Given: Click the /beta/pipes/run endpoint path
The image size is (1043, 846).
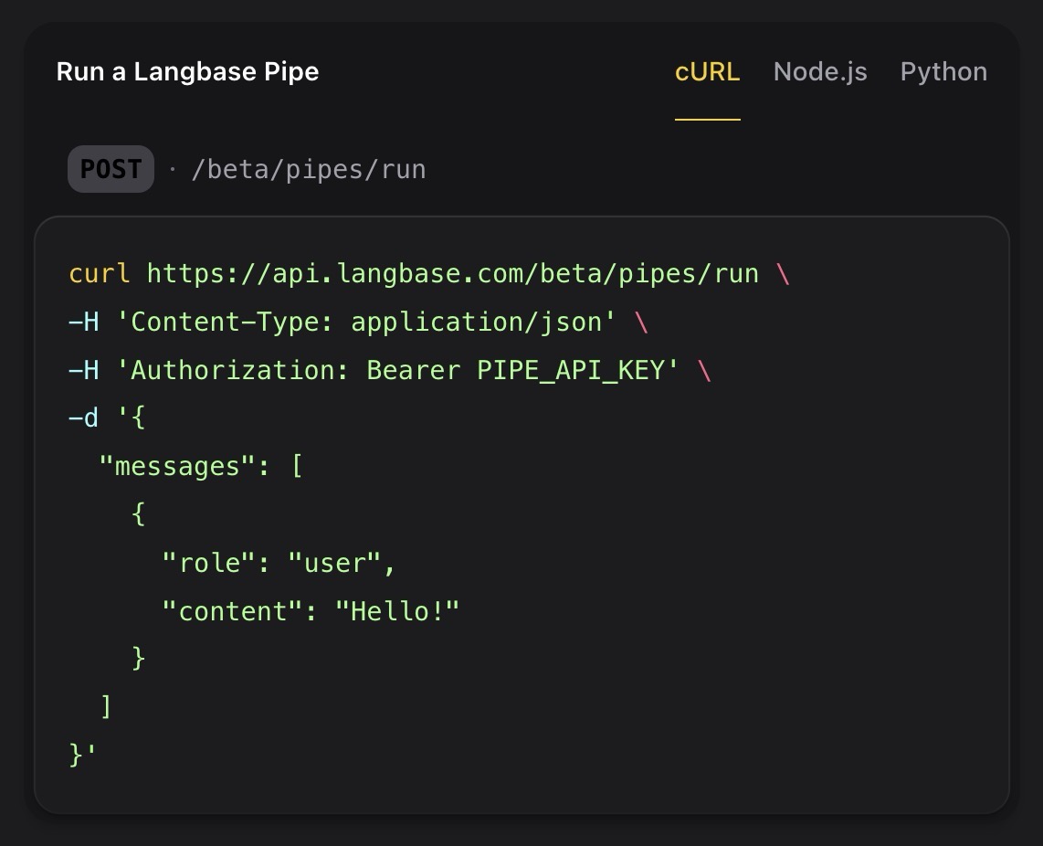Looking at the screenshot, I should point(310,168).
